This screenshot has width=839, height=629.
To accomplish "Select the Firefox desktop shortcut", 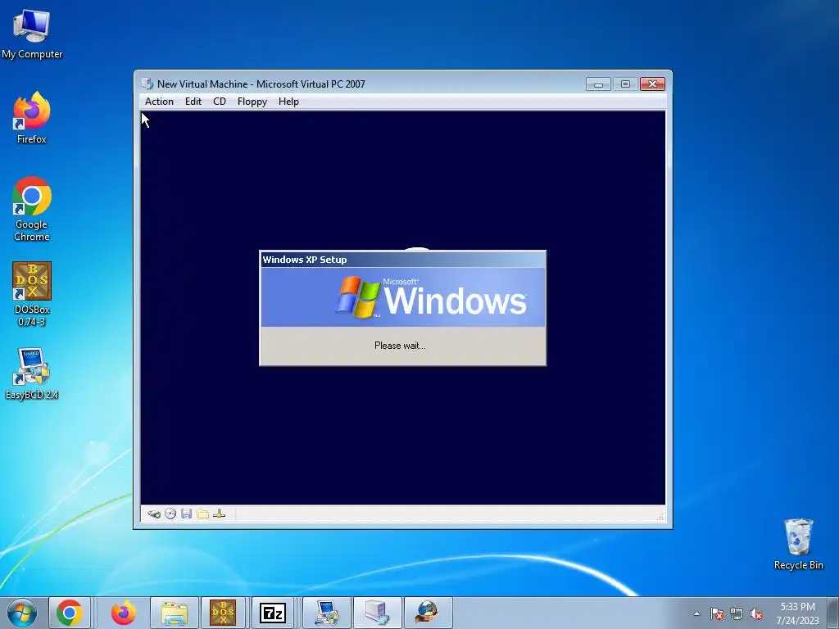I will pyautogui.click(x=32, y=118).
